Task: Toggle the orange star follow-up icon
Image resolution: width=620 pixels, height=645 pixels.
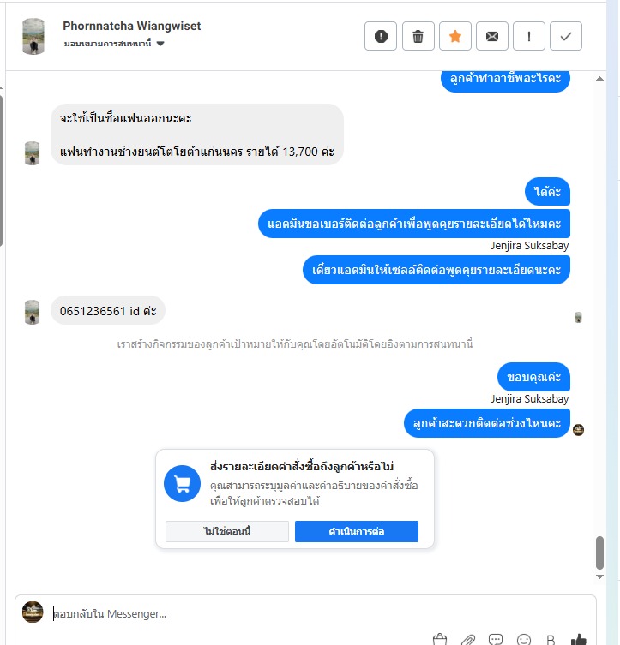Action: (x=454, y=36)
